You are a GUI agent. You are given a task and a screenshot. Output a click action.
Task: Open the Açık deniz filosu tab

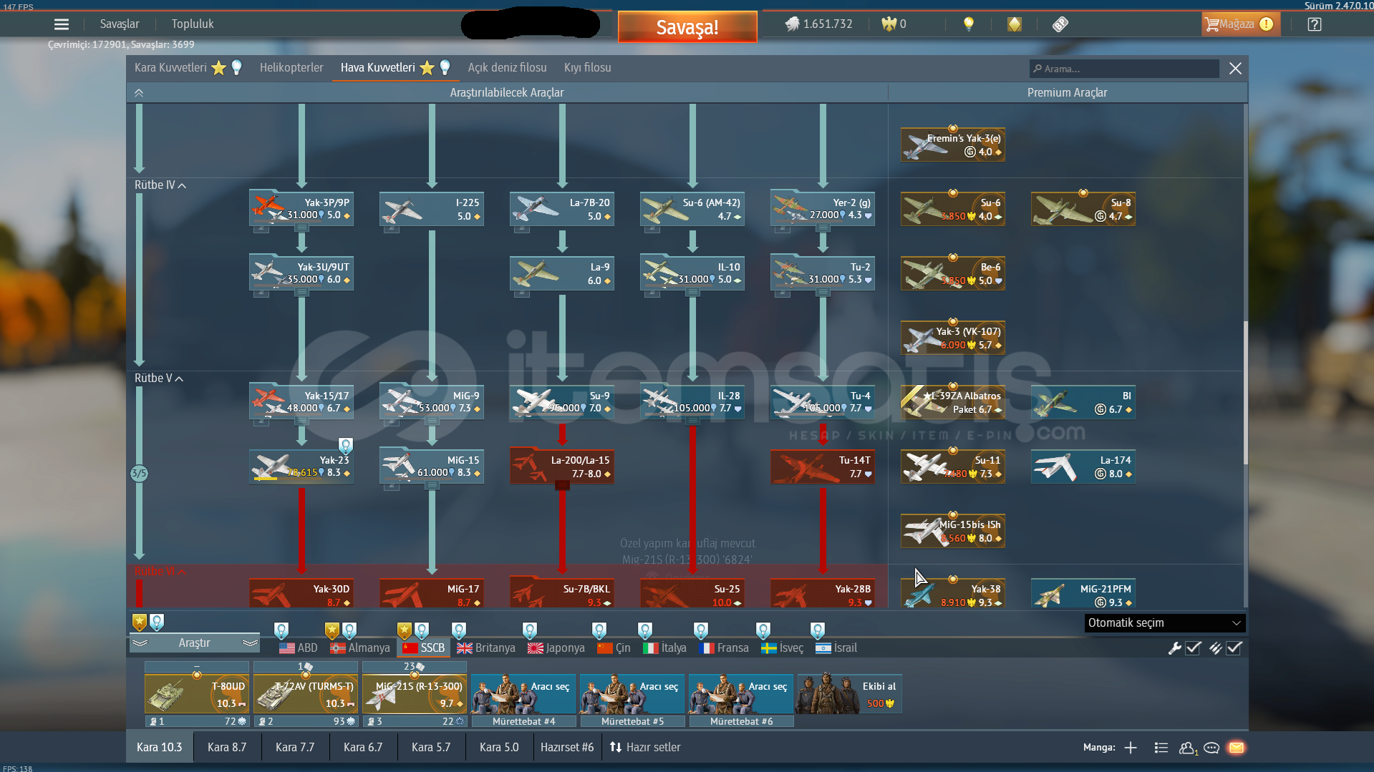point(507,68)
